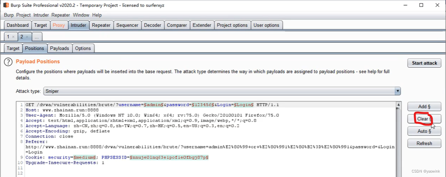Click empty line 12 in request editor

tap(210, 173)
